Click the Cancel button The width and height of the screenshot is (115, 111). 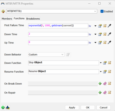(x=103, y=108)
